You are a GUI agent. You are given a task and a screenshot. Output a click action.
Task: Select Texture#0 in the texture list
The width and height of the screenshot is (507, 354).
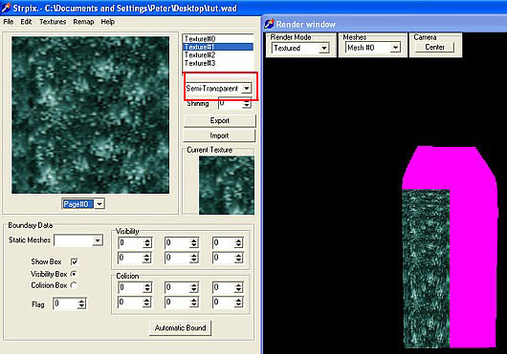pyautogui.click(x=218, y=39)
